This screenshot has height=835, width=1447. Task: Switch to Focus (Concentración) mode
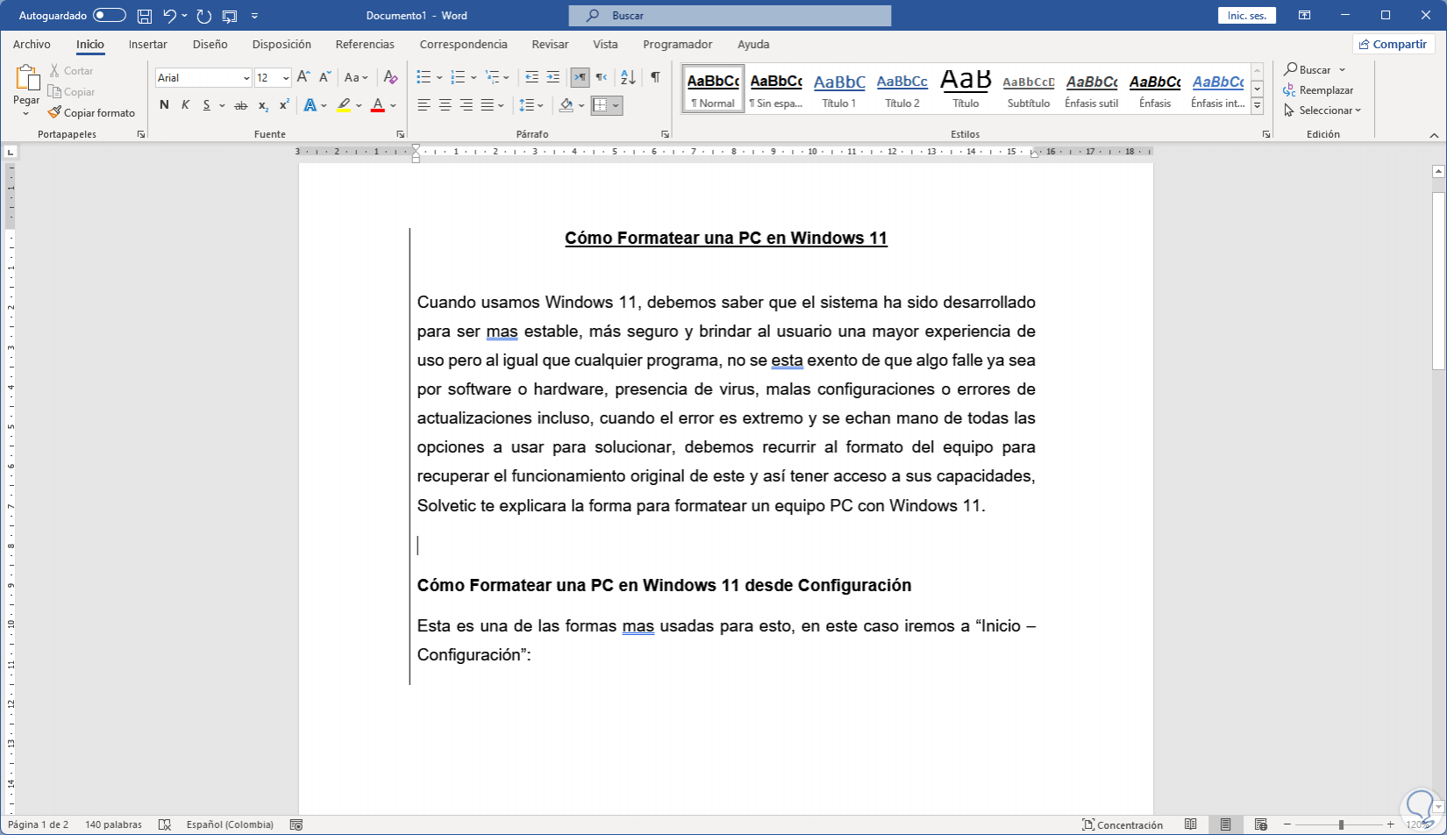pos(1123,824)
